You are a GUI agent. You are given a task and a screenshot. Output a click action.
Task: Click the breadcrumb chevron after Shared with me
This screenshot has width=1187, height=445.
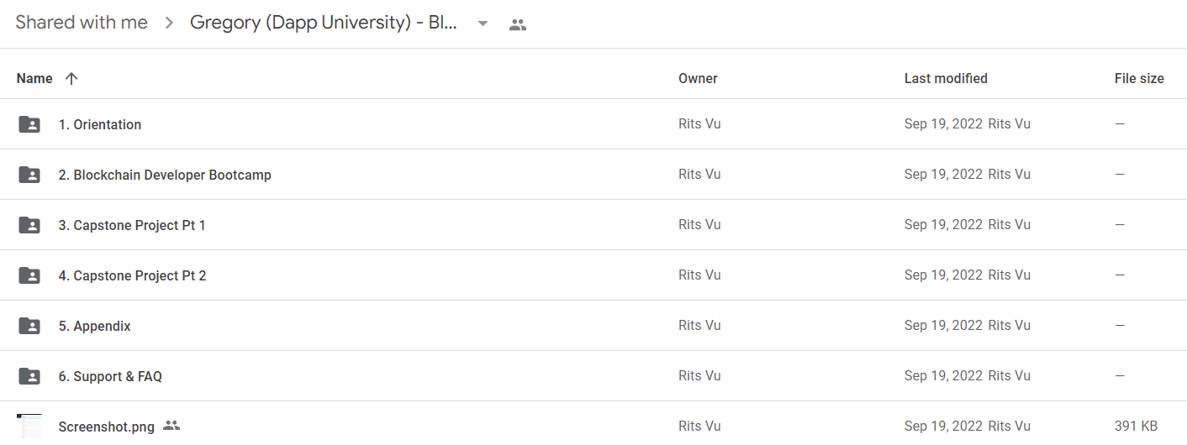pos(169,24)
